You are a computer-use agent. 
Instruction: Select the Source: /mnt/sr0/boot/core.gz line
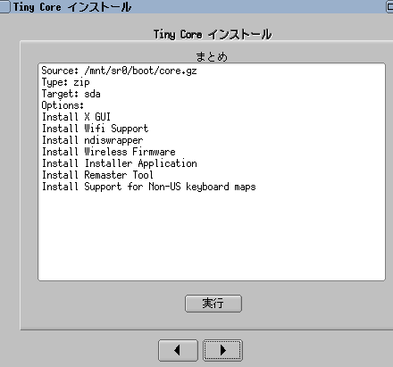(x=119, y=71)
